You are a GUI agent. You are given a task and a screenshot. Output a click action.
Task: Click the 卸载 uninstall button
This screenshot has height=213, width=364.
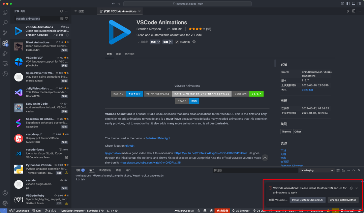[x=166, y=42]
